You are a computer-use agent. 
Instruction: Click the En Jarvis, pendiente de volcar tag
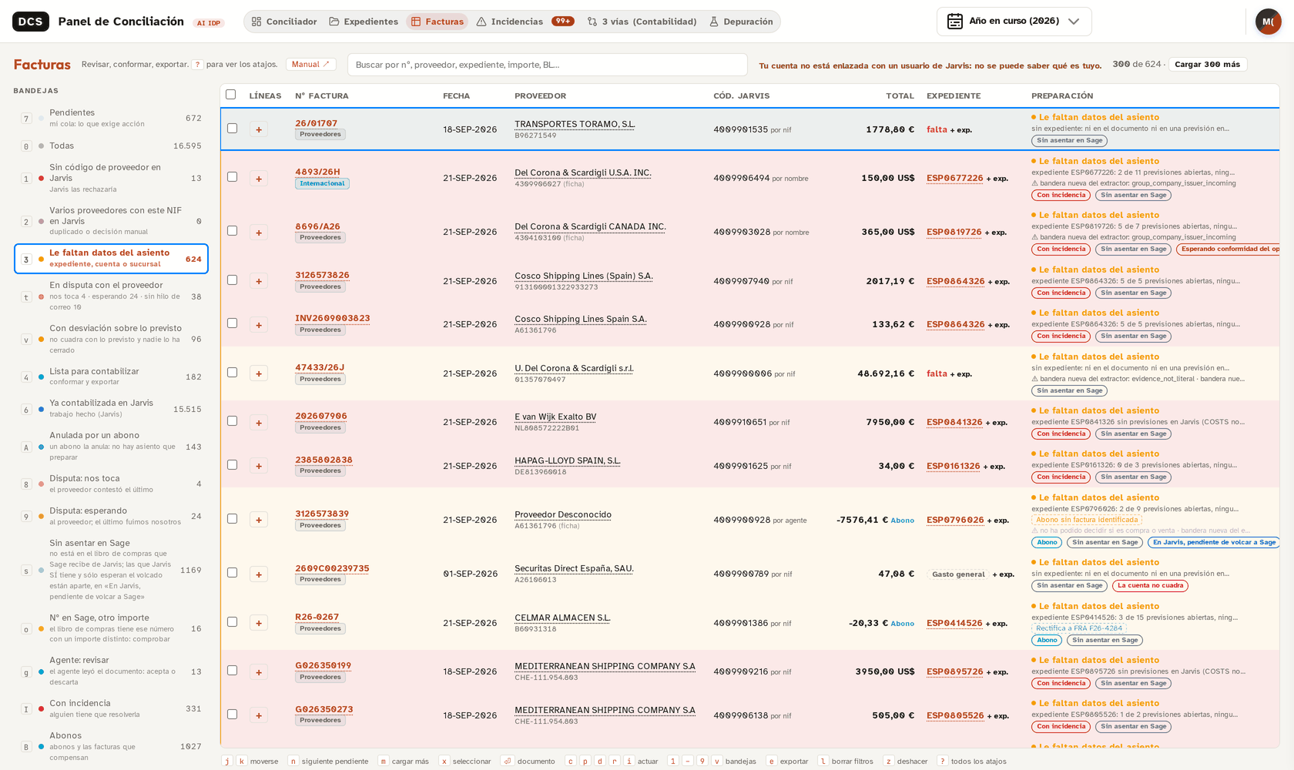tap(1214, 542)
